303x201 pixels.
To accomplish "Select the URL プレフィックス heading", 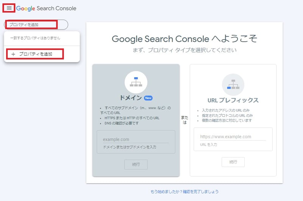I will (233, 100).
